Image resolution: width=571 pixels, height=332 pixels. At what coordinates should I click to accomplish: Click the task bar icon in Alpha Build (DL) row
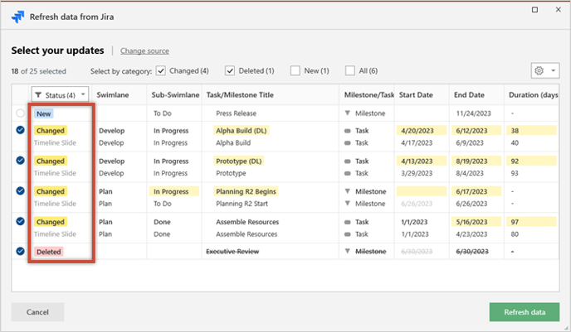[x=348, y=131]
